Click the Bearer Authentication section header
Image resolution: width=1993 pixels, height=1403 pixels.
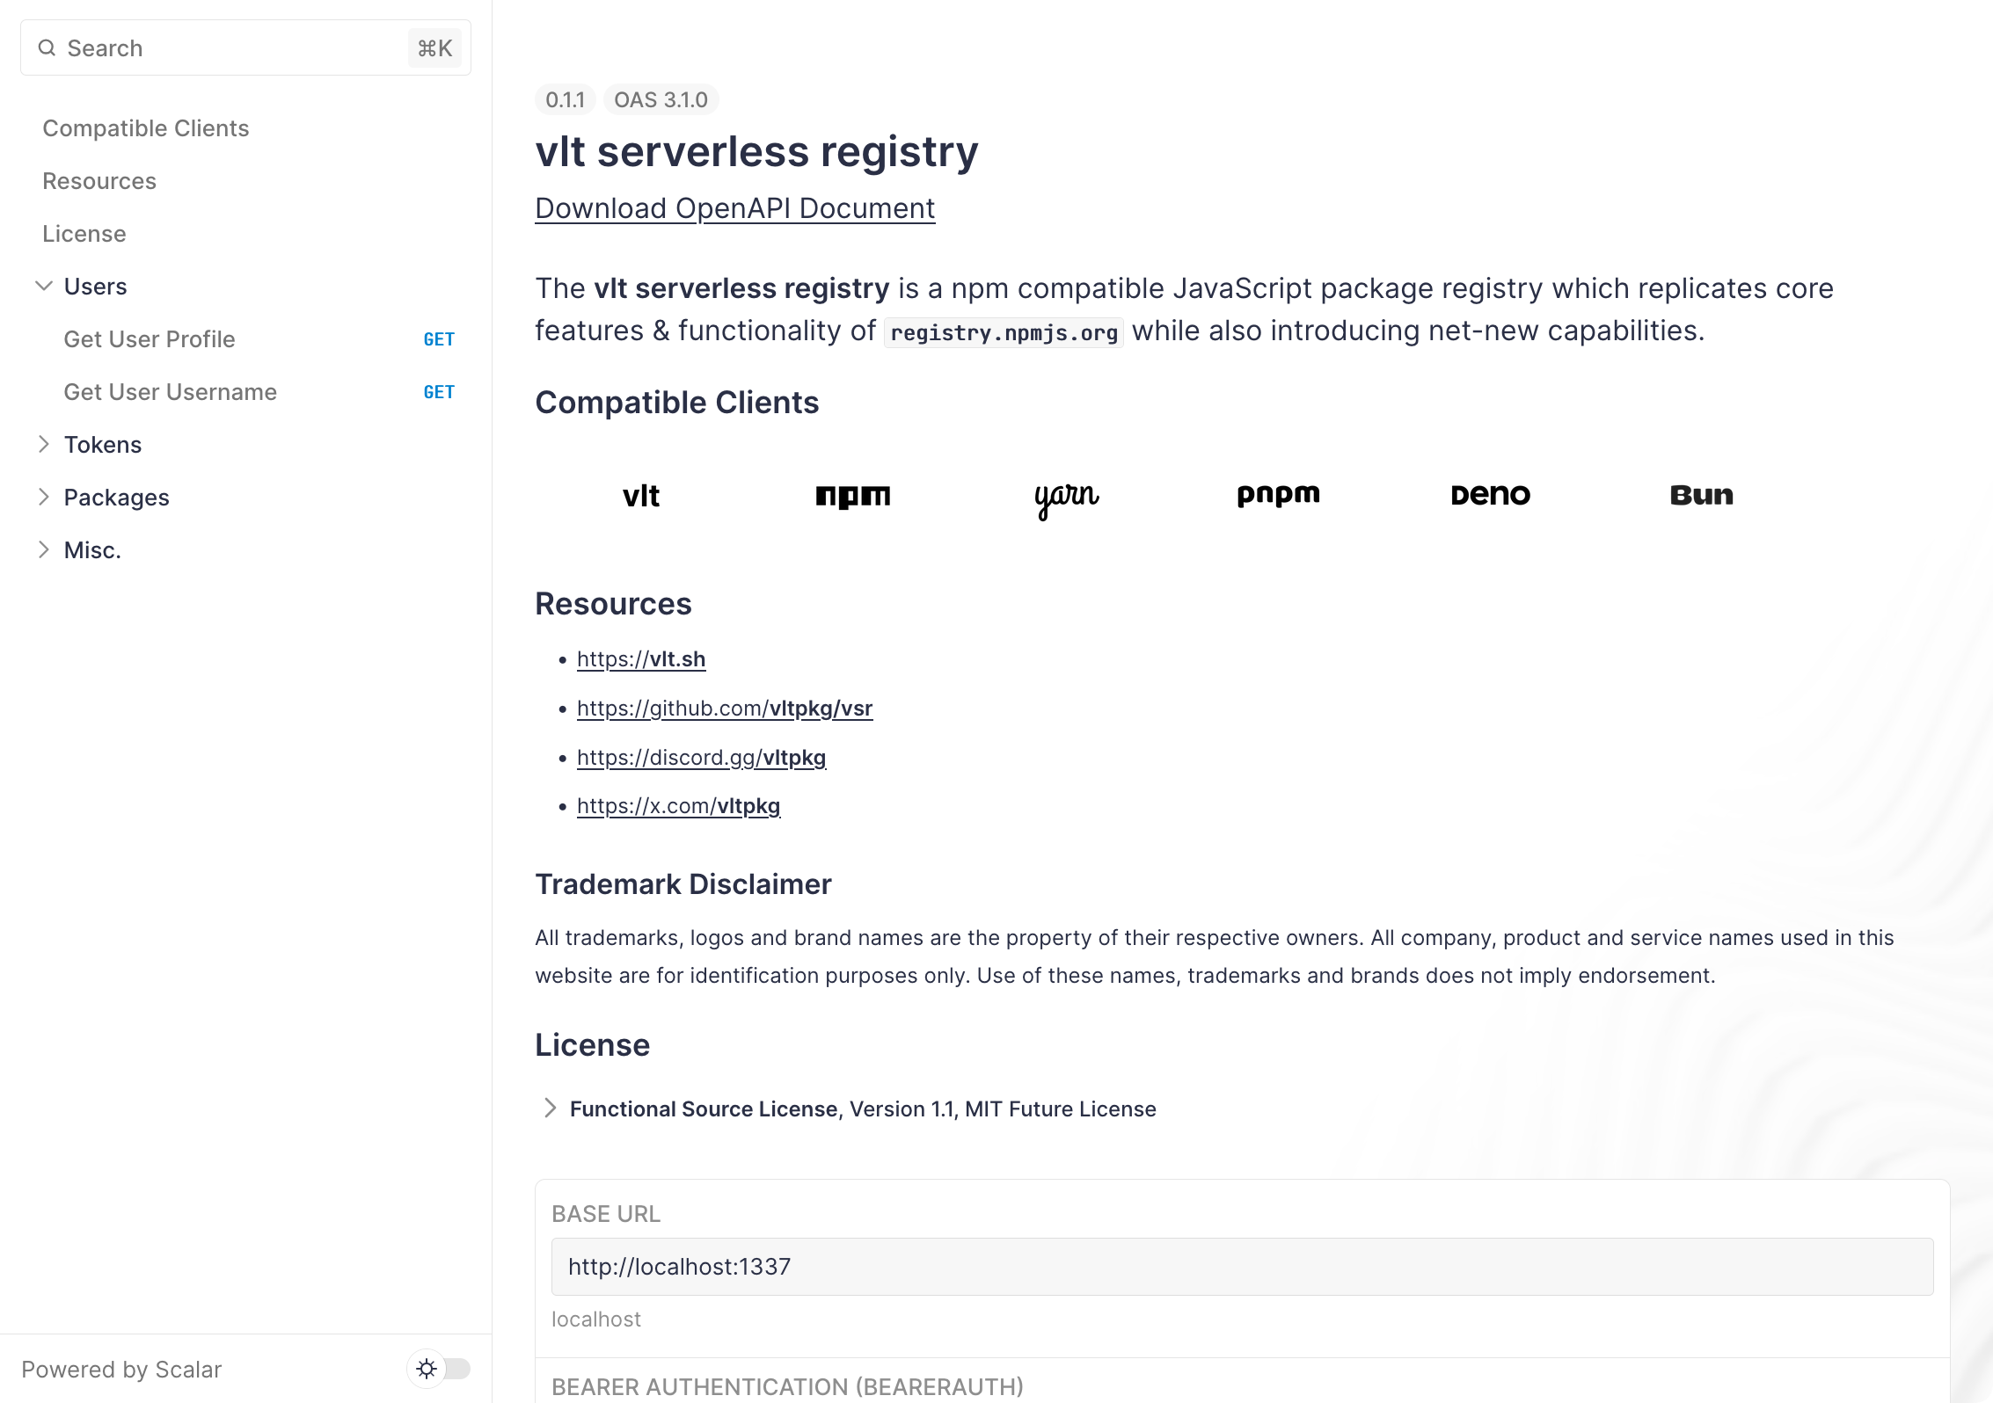[x=787, y=1386]
